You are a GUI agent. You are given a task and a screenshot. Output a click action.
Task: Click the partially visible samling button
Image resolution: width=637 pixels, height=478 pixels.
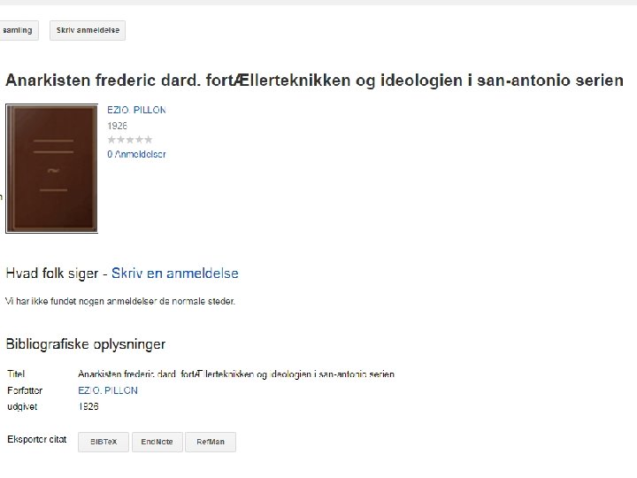19,30
